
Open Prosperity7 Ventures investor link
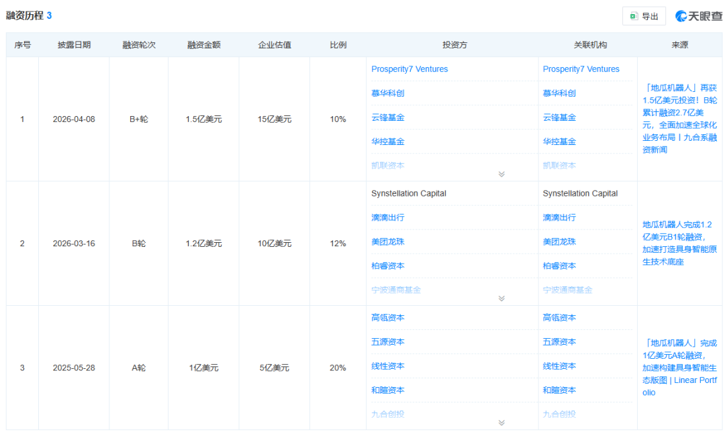point(409,69)
